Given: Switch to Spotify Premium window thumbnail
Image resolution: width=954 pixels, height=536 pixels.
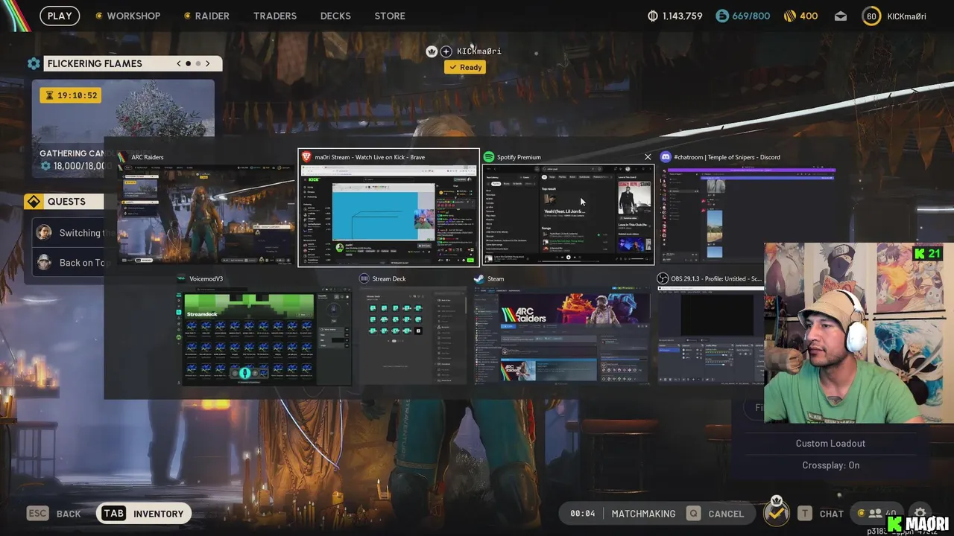Looking at the screenshot, I should [568, 214].
